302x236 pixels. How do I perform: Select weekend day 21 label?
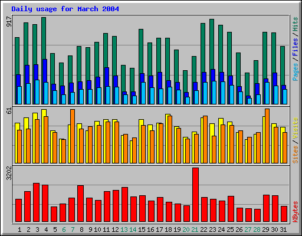pyautogui.click(x=195, y=230)
